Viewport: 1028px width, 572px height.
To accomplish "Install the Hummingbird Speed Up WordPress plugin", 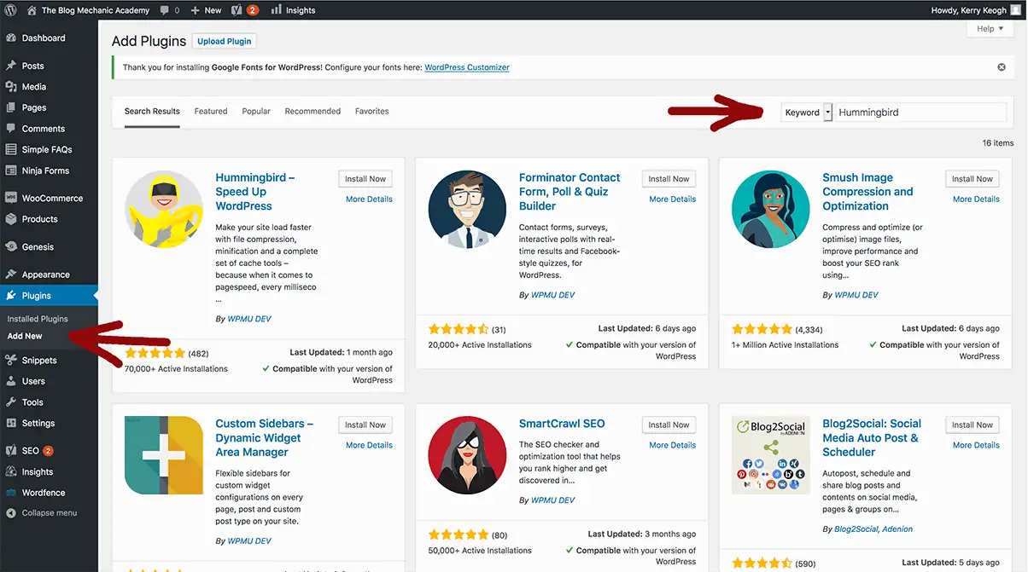I will [x=365, y=178].
